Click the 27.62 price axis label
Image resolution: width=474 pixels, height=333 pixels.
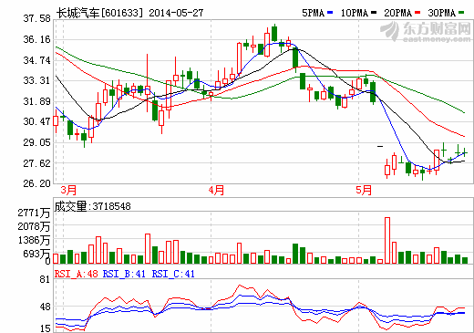[37, 163]
